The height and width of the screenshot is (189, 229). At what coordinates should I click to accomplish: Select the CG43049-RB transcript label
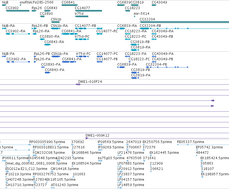[163, 37]
